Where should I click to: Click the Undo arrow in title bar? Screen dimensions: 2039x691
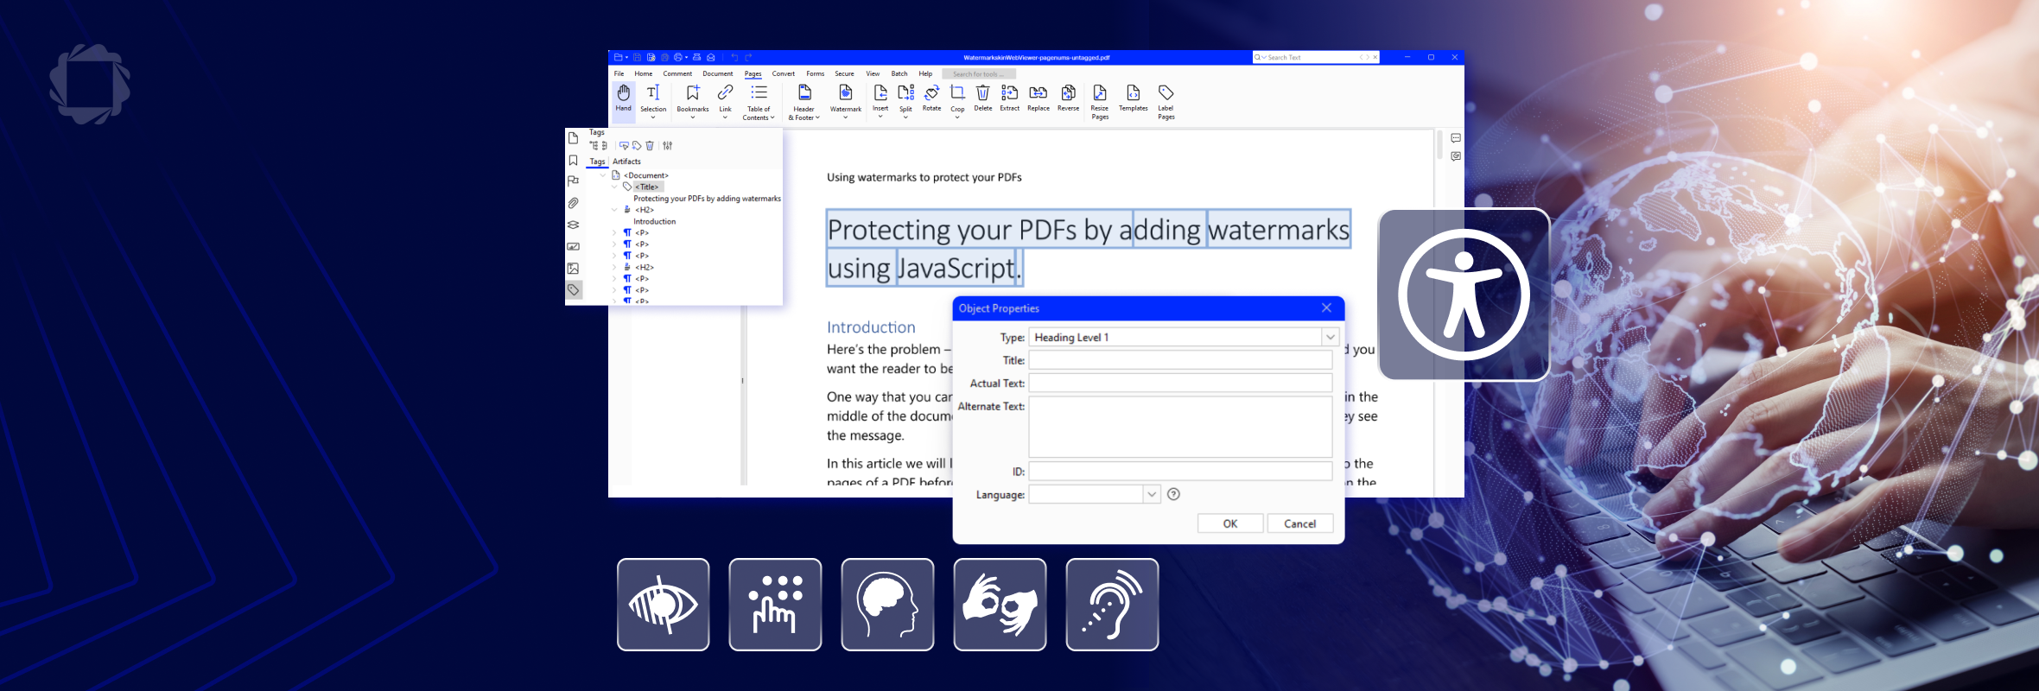coord(734,57)
